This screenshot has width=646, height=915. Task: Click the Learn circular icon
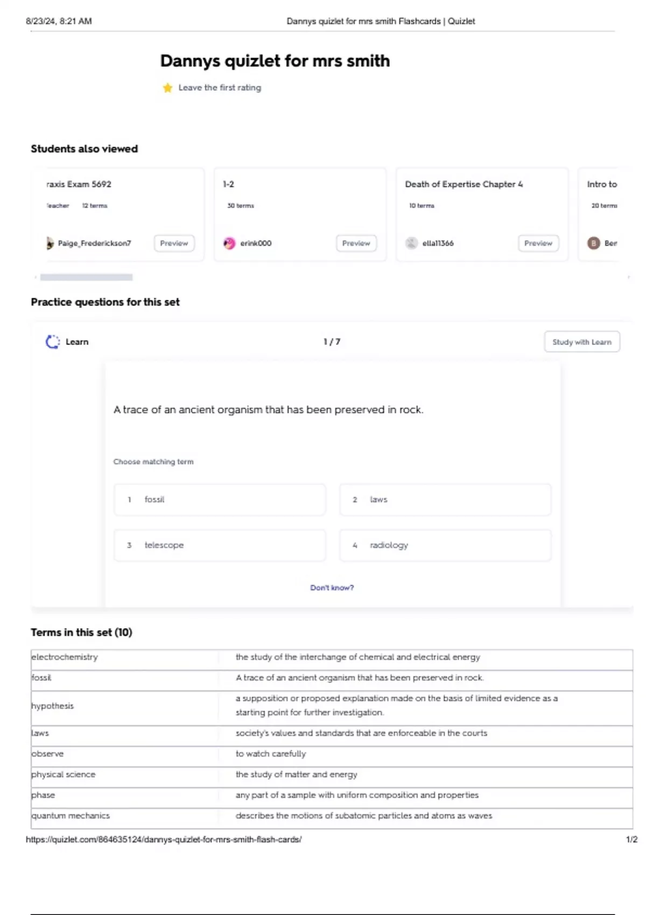pyautogui.click(x=52, y=342)
